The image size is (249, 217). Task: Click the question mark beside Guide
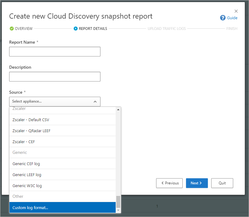(x=222, y=18)
